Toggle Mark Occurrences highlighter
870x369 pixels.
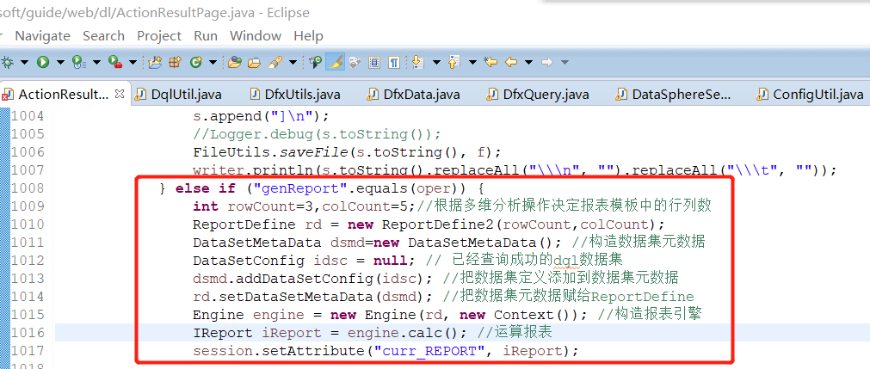335,62
